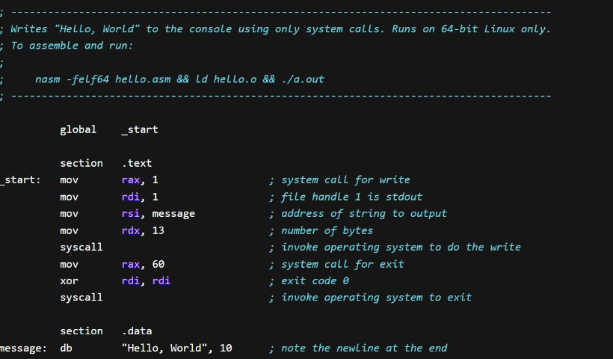Click the word message after rsi

(x=173, y=214)
